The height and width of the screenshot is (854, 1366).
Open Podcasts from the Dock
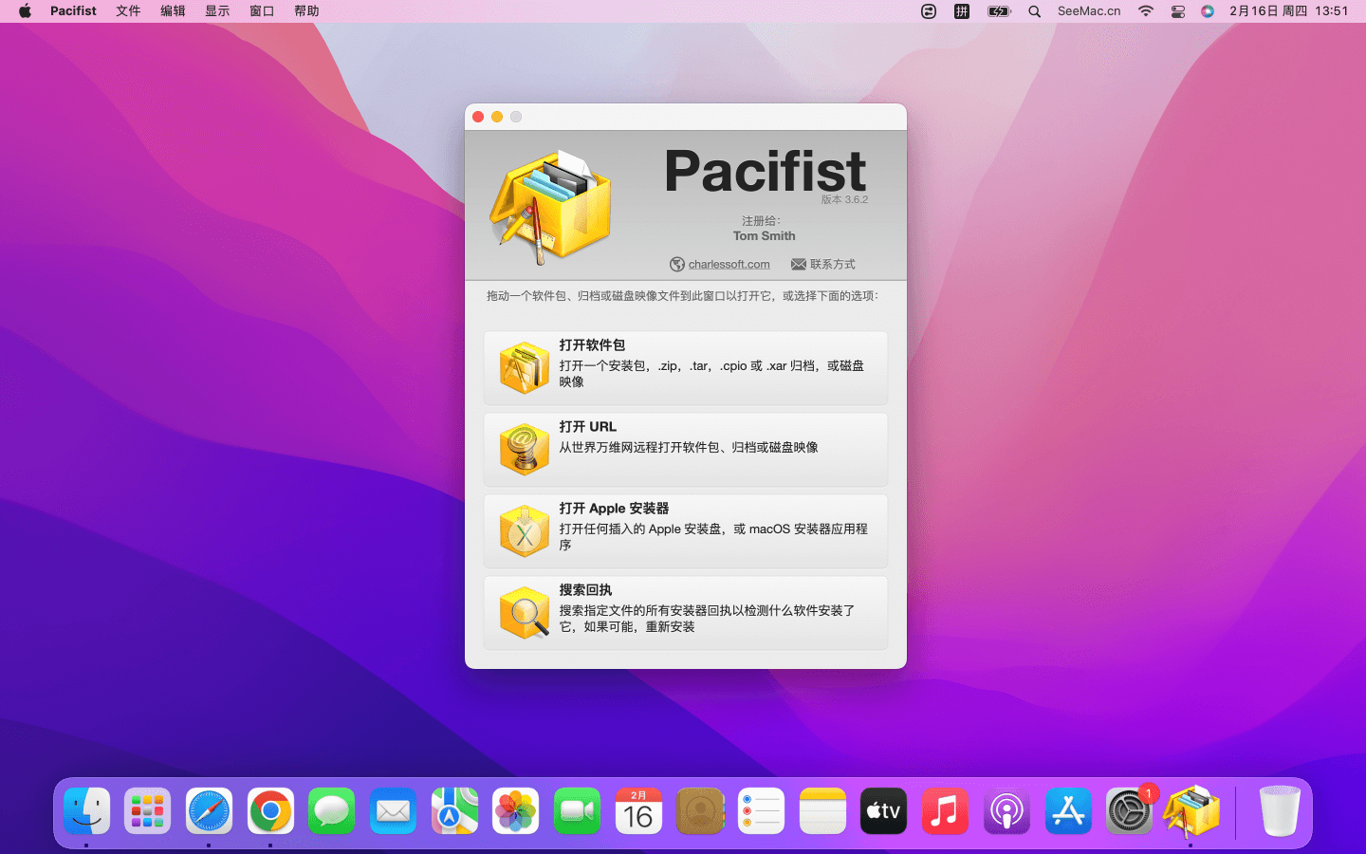pos(1006,811)
